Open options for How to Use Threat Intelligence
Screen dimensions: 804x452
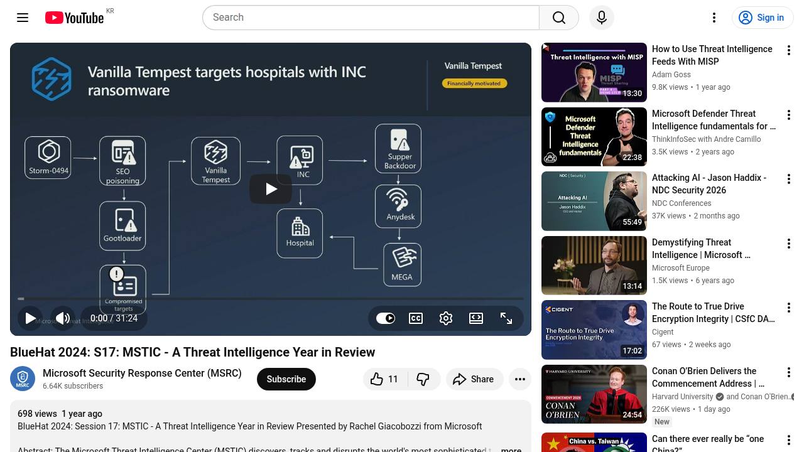788,50
